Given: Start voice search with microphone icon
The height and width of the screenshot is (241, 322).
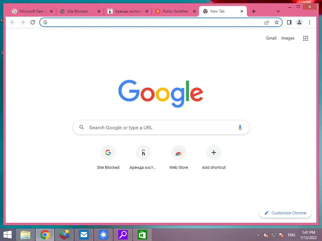Looking at the screenshot, I should click(x=240, y=127).
